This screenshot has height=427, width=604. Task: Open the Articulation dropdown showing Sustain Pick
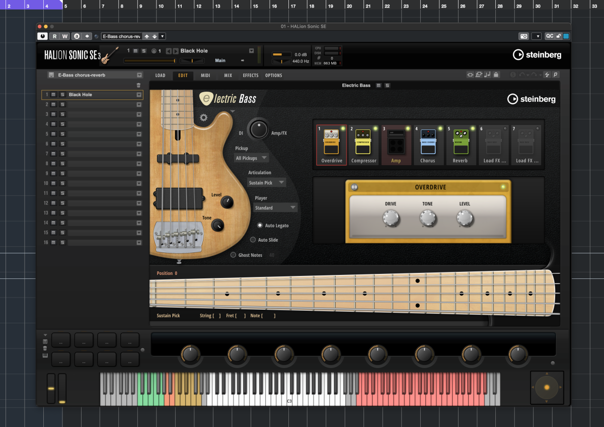(267, 183)
